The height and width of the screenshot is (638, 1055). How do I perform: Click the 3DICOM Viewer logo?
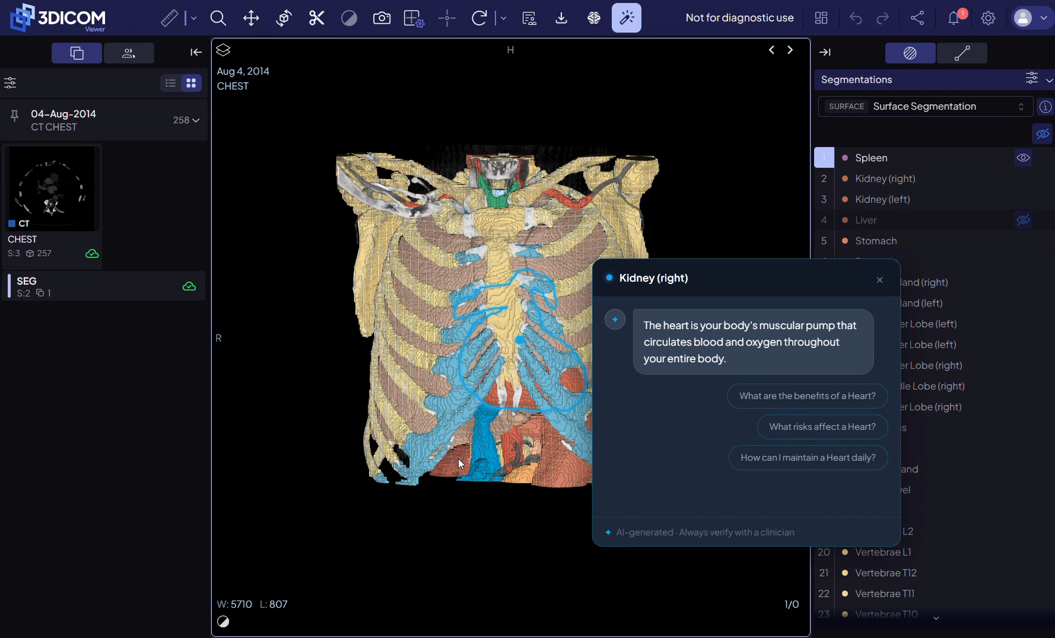point(58,18)
